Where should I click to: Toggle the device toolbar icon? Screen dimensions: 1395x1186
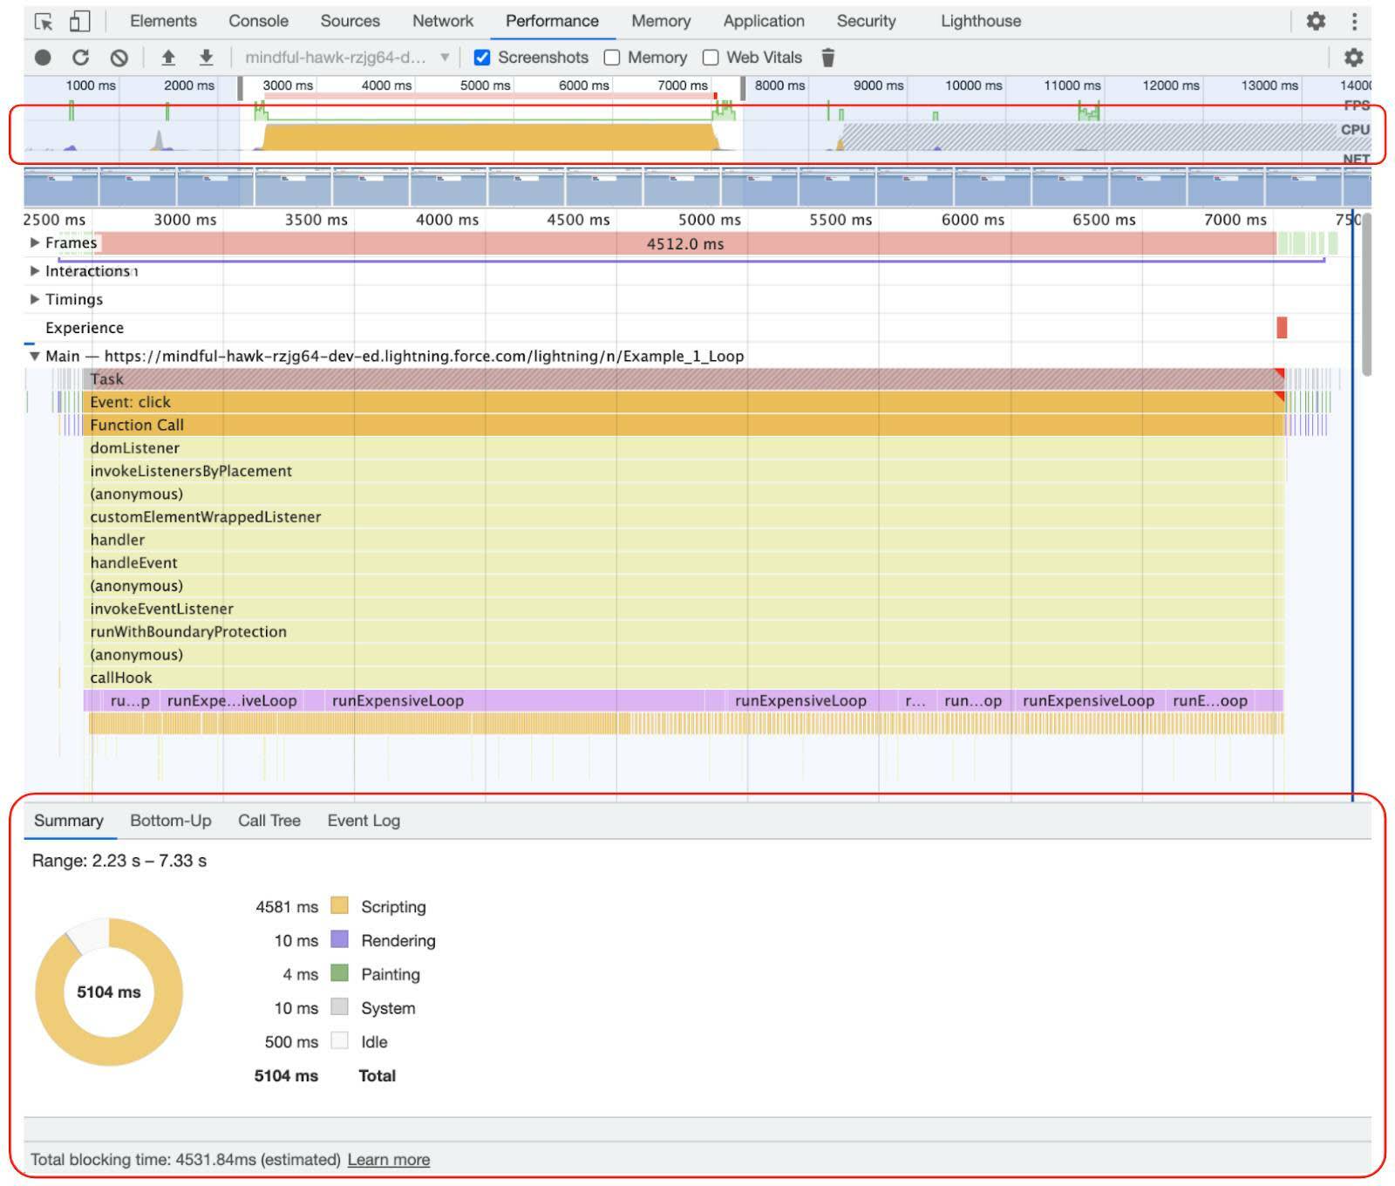pos(79,21)
